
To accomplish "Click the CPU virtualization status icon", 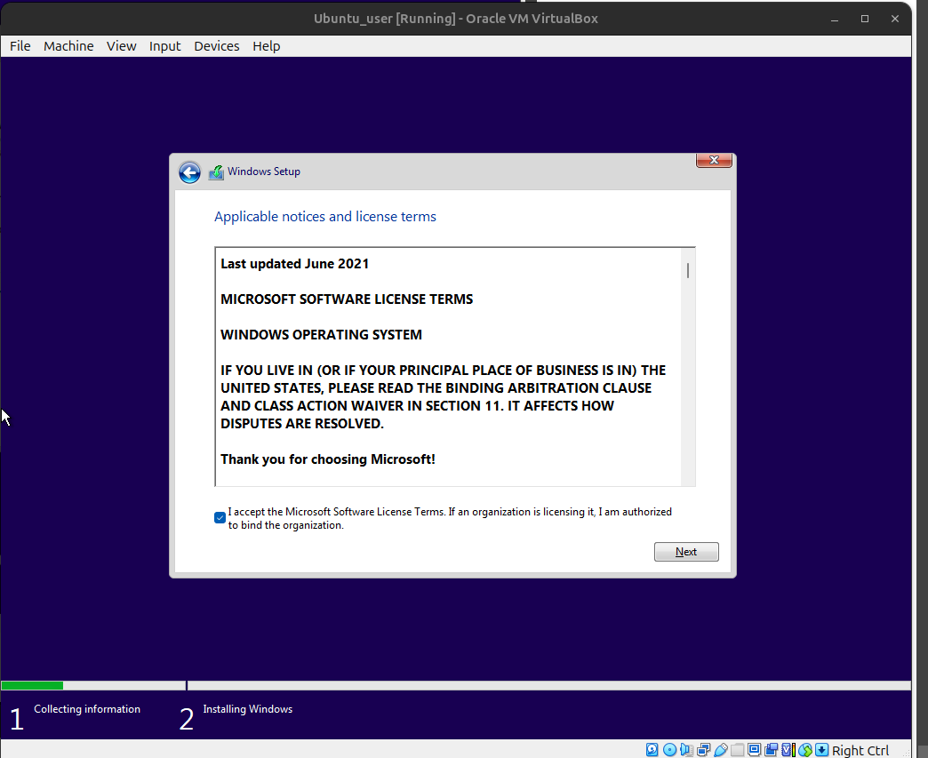I will point(788,750).
